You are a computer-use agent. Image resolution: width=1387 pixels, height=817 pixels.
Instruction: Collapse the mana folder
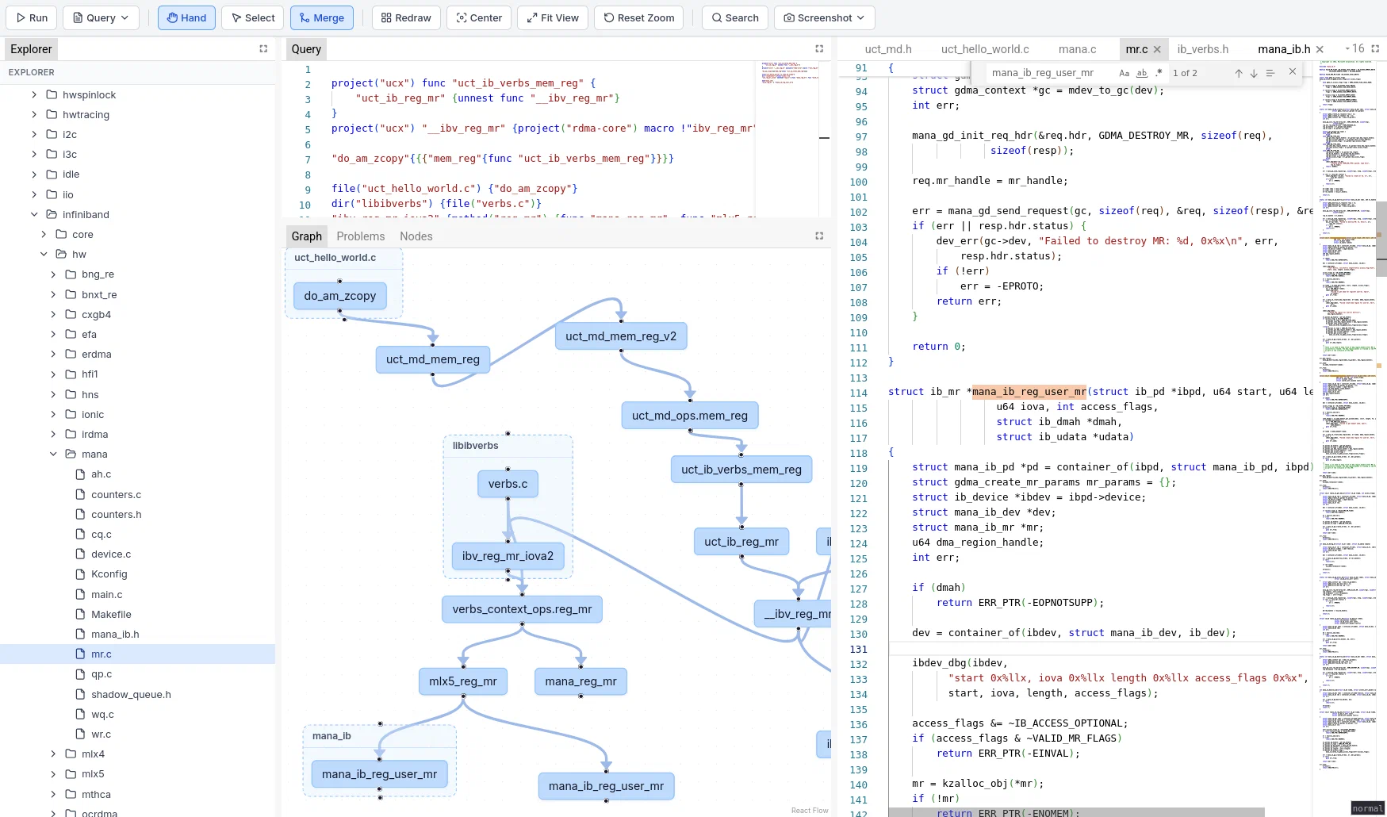click(x=53, y=454)
